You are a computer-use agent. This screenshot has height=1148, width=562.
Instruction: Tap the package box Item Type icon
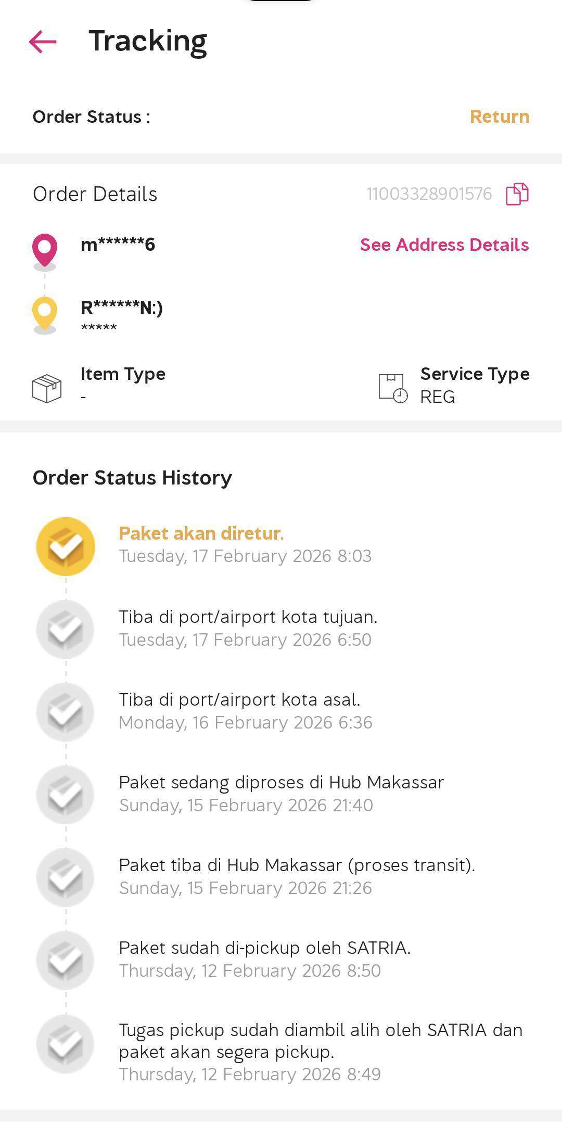pyautogui.click(x=47, y=388)
